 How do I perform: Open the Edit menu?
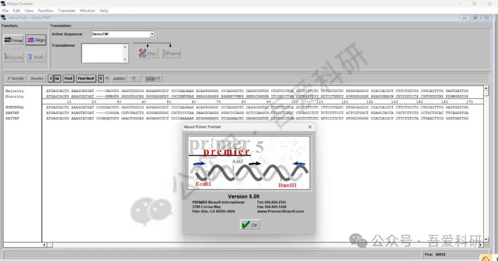(x=17, y=11)
